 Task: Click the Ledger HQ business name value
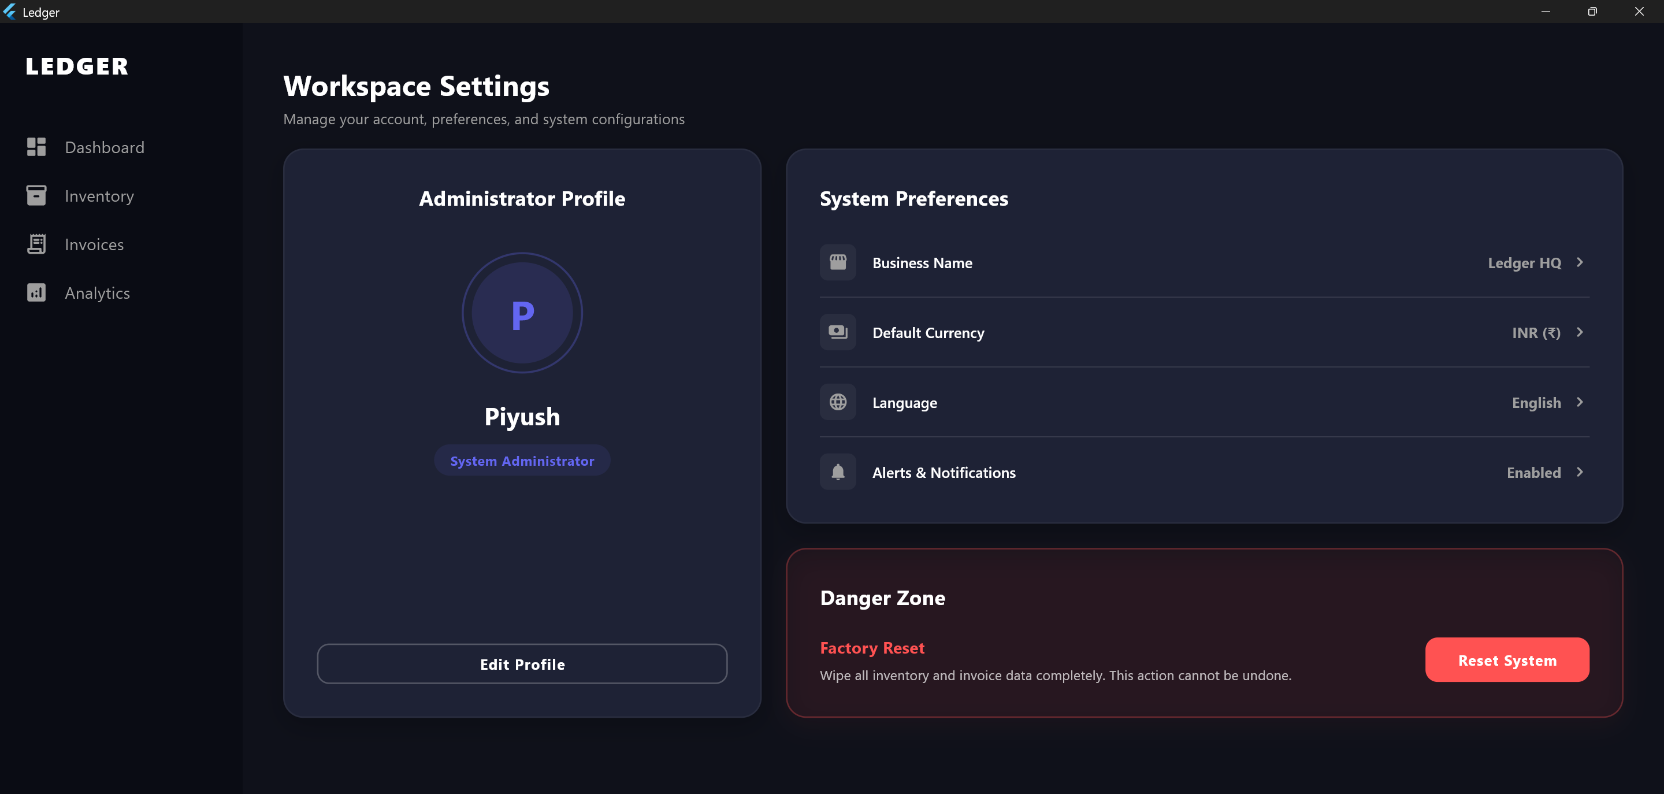coord(1525,263)
